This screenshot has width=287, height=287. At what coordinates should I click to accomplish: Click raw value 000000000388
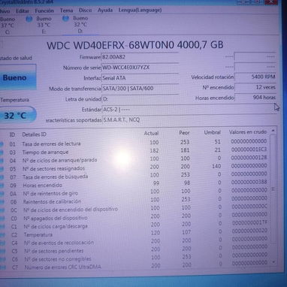[249, 182]
